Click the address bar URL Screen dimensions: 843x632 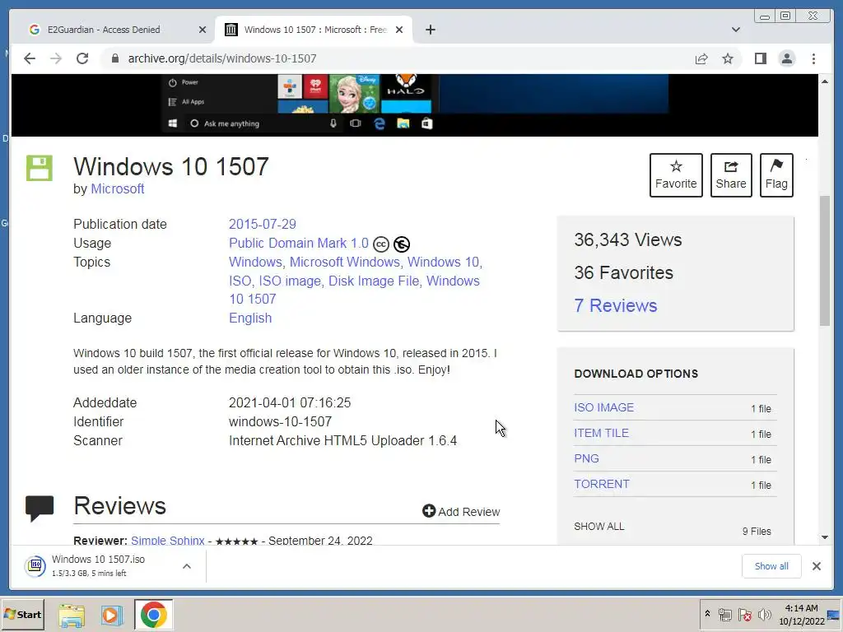(222, 58)
